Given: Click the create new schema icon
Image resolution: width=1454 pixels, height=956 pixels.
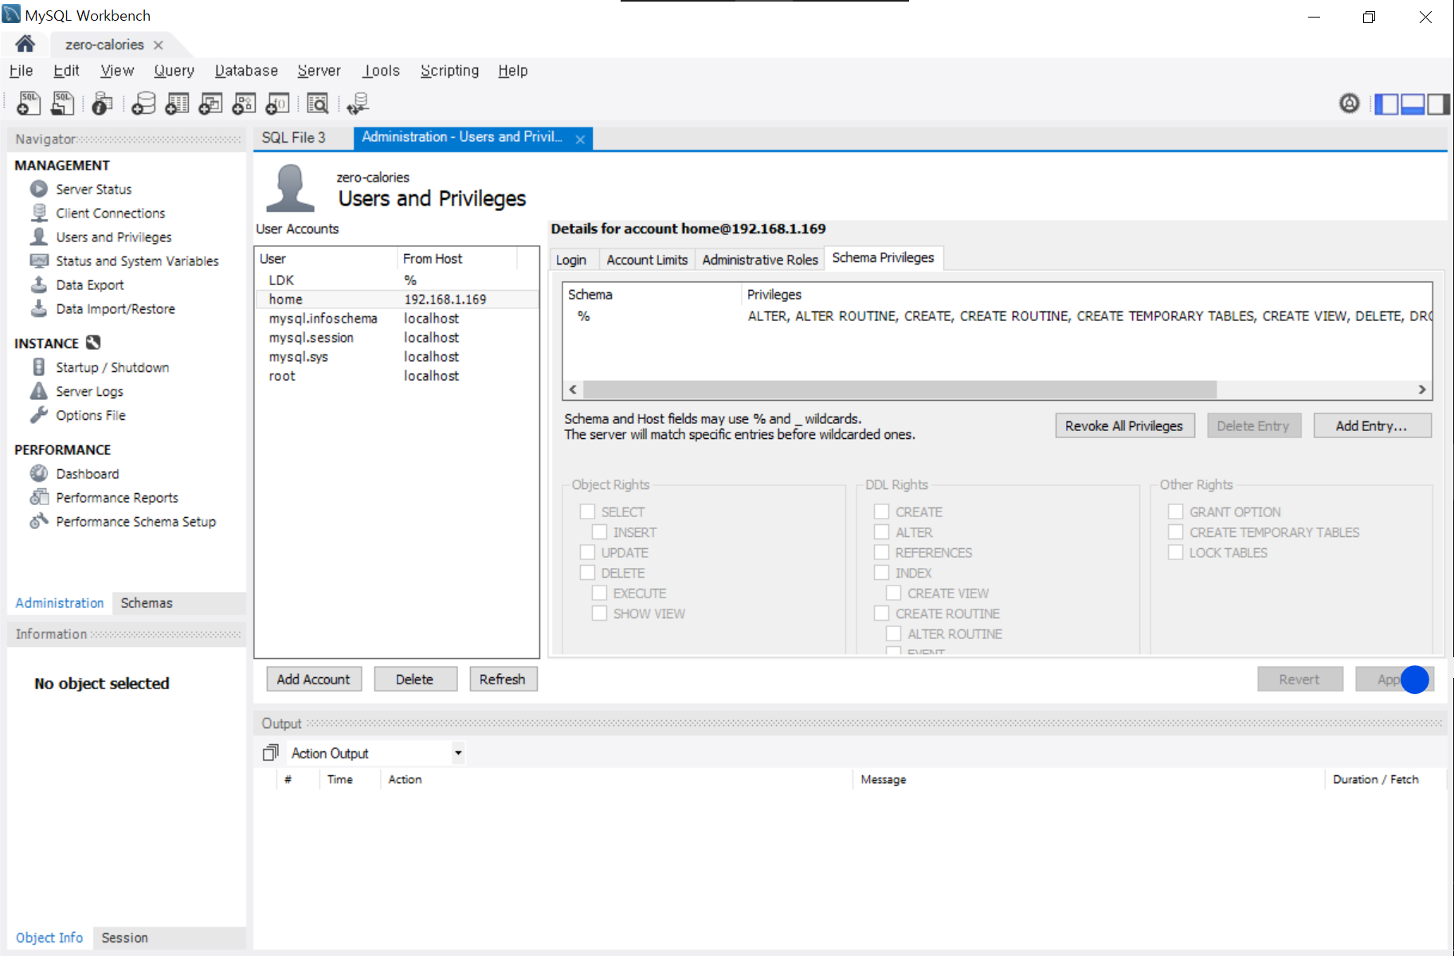Looking at the screenshot, I should [143, 104].
